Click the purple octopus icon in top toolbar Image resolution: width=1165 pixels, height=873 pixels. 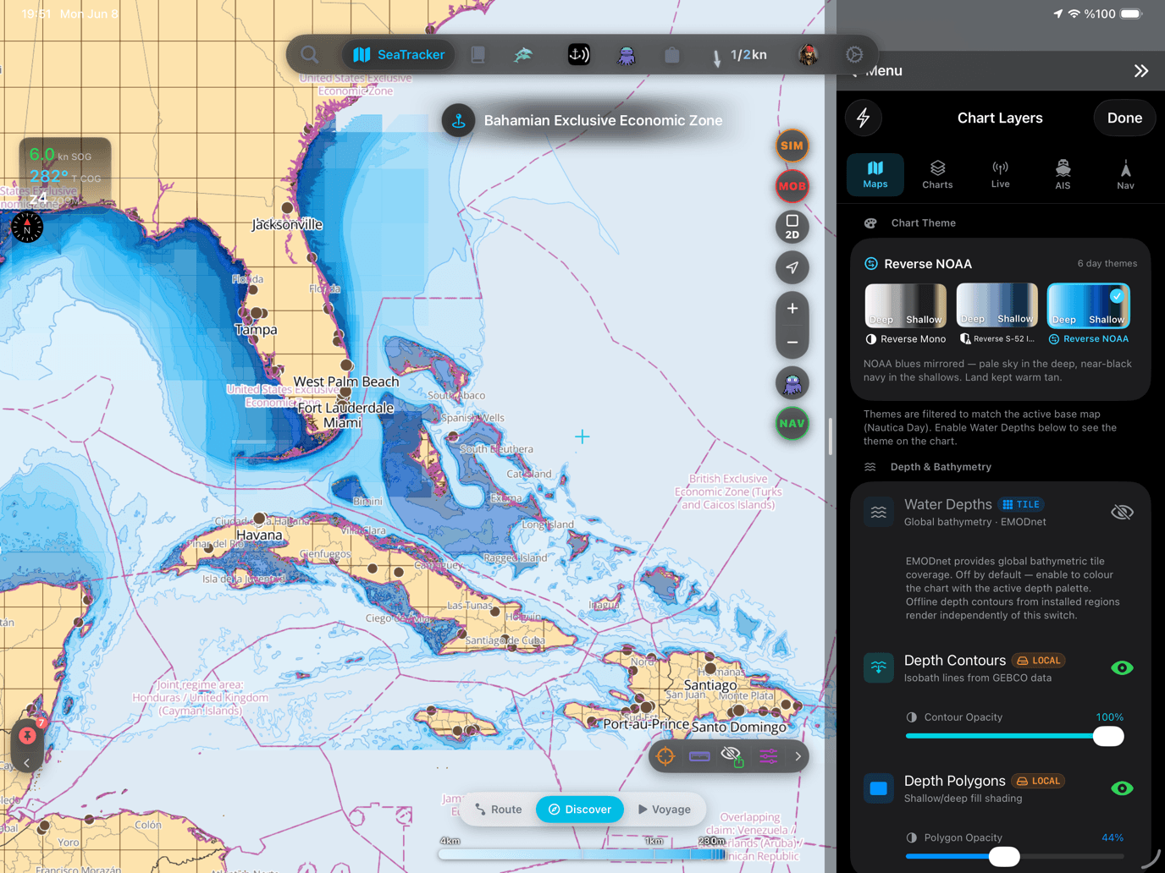627,56
